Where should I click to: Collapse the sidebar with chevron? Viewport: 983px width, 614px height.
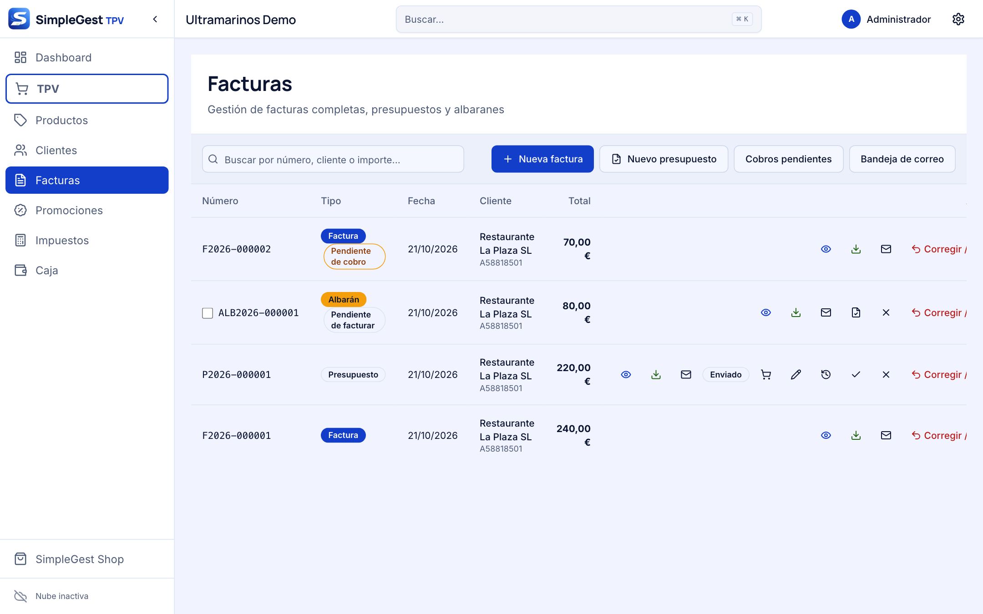click(155, 19)
